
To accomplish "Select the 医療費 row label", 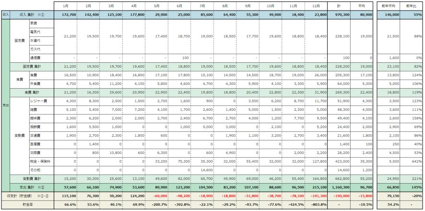I will tap(41, 144).
